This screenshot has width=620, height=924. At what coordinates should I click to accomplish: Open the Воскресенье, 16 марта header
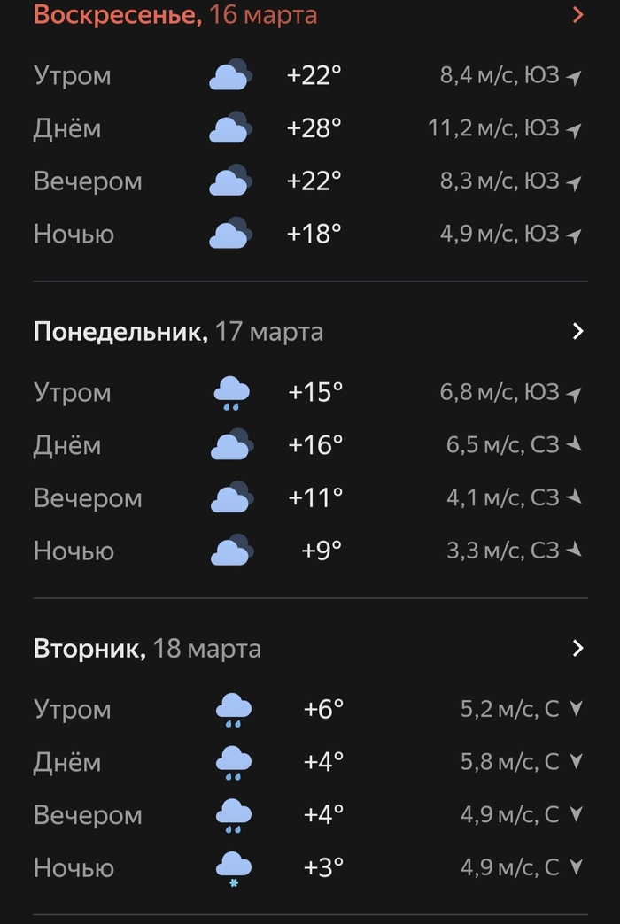coord(175,15)
